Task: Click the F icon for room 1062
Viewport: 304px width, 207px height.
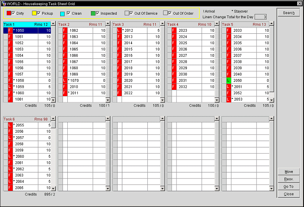Action: click(x=65, y=31)
